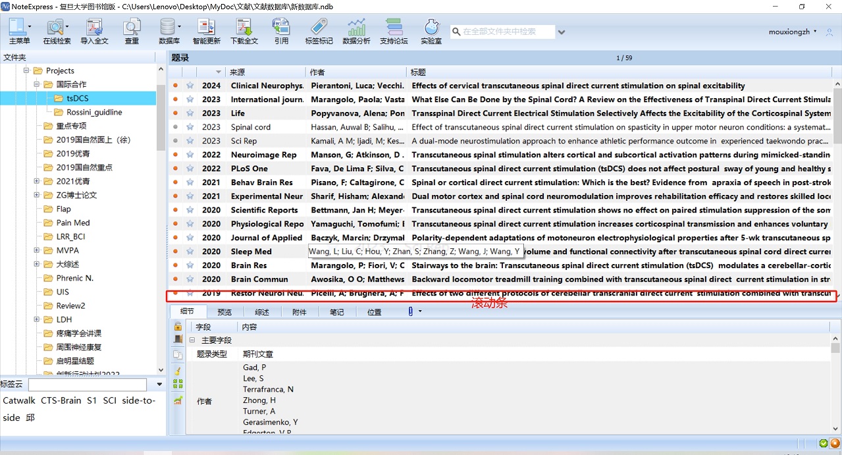Open the 在线检索 online search tool
842x455 pixels.
pos(57,32)
